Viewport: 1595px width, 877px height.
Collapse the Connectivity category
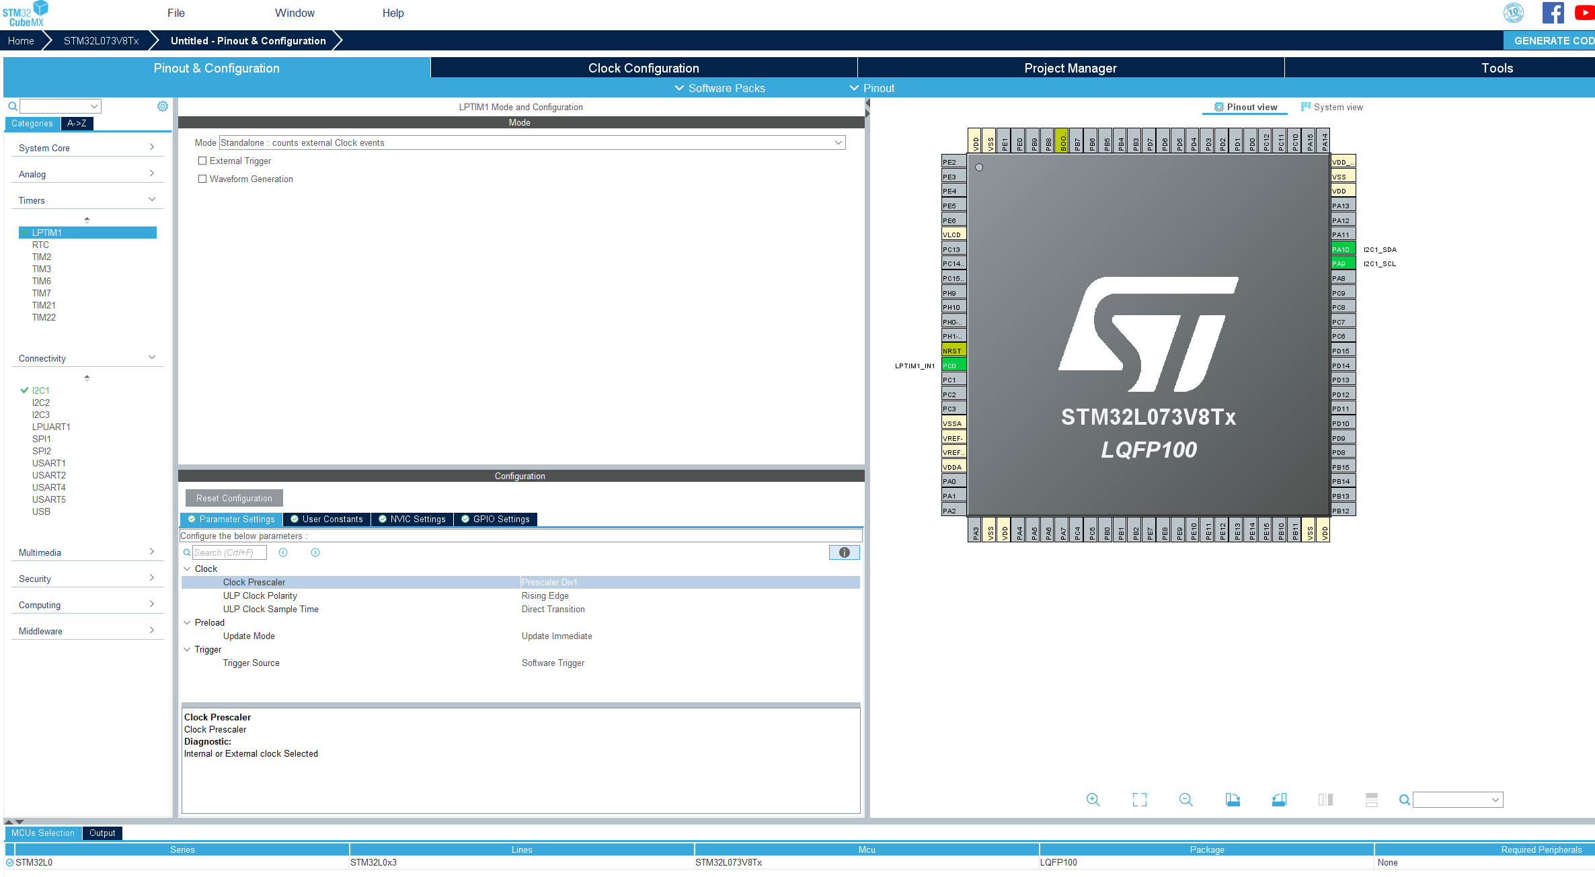point(87,358)
